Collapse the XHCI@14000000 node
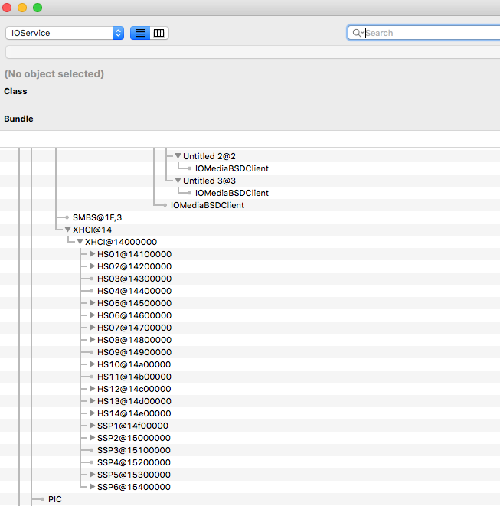The image size is (500, 506). pyautogui.click(x=80, y=242)
